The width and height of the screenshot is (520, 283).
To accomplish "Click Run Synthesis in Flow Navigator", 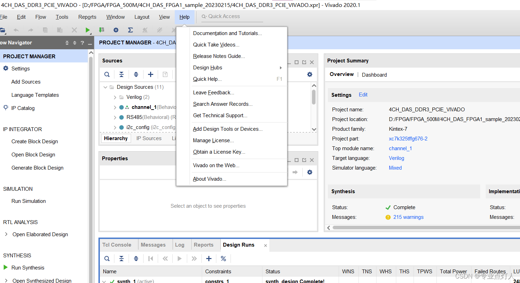I will coord(28,268).
